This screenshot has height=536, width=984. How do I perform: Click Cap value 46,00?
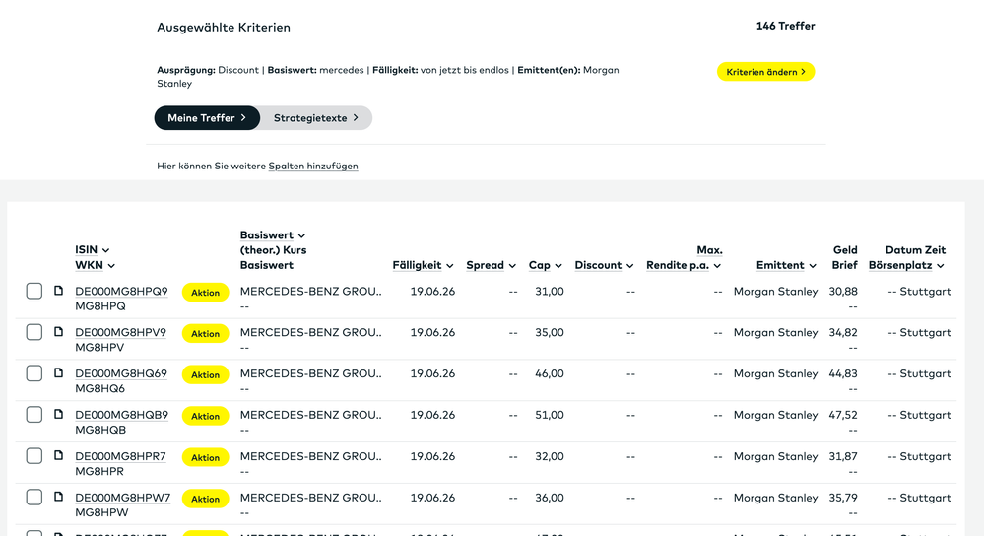pyautogui.click(x=549, y=374)
